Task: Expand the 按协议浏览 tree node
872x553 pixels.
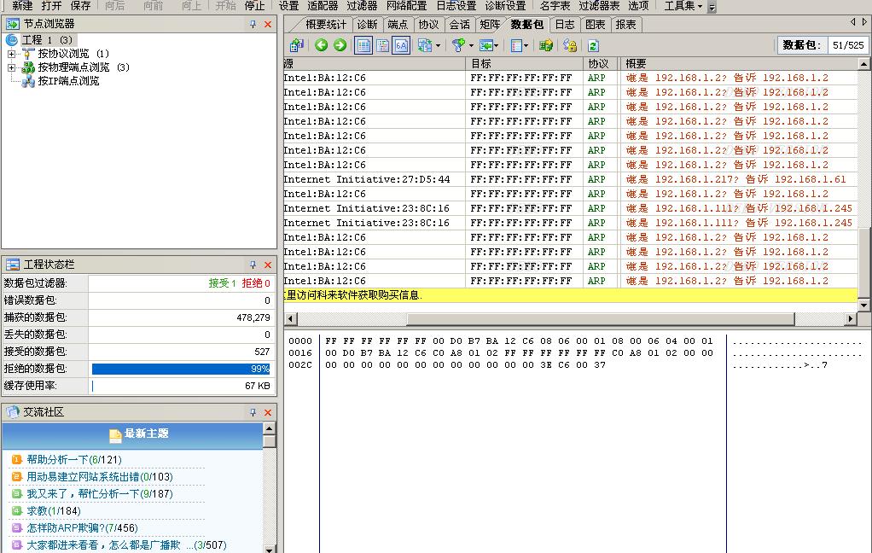Action: tap(12, 54)
